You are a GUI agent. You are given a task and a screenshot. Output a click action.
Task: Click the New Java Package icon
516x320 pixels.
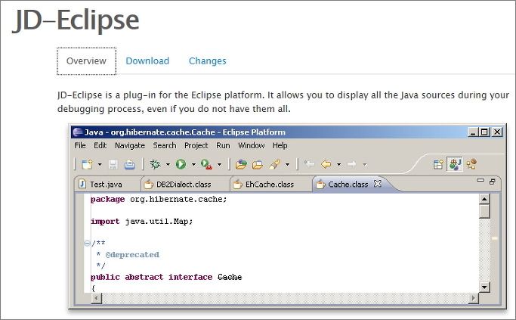pyautogui.click(x=241, y=164)
